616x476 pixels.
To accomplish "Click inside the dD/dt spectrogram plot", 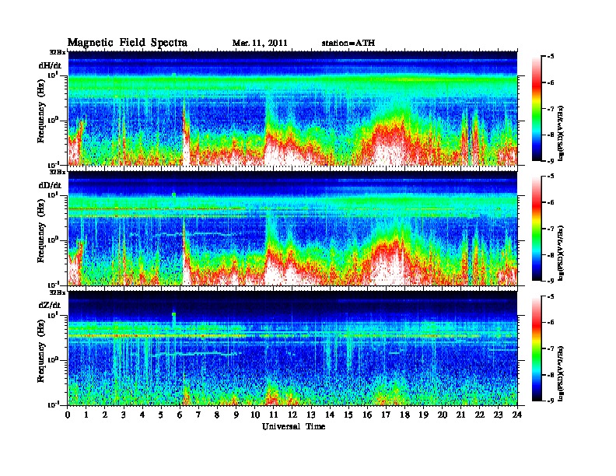I will [x=292, y=228].
